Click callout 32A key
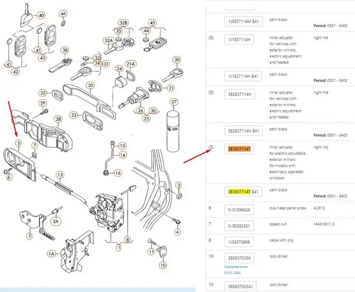This screenshot has height=292, width=355. pyautogui.click(x=109, y=41)
